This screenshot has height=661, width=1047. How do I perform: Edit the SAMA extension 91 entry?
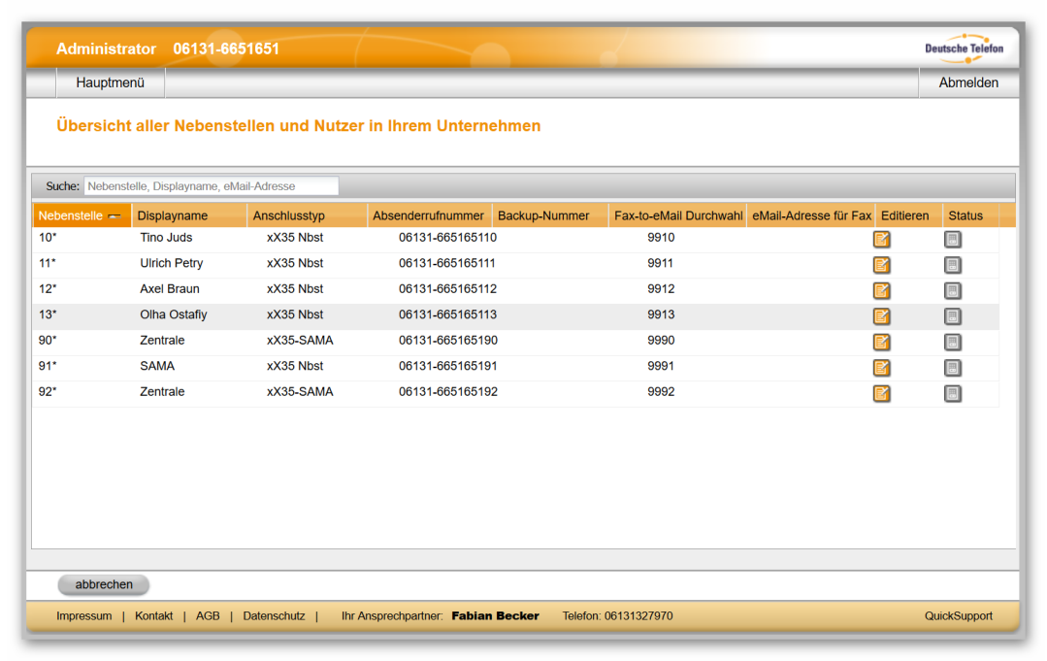[881, 368]
